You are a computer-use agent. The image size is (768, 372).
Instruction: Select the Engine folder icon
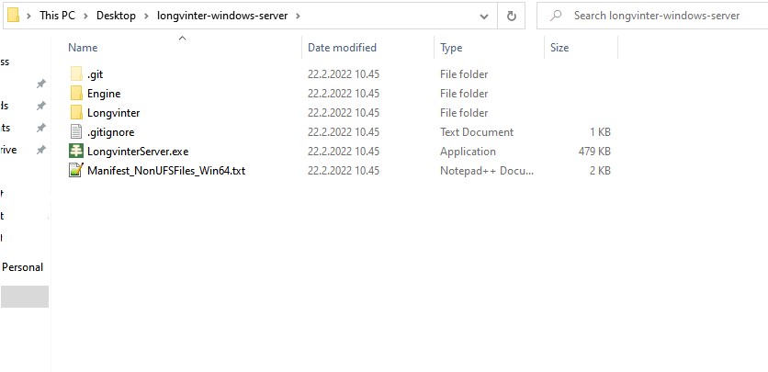click(76, 94)
